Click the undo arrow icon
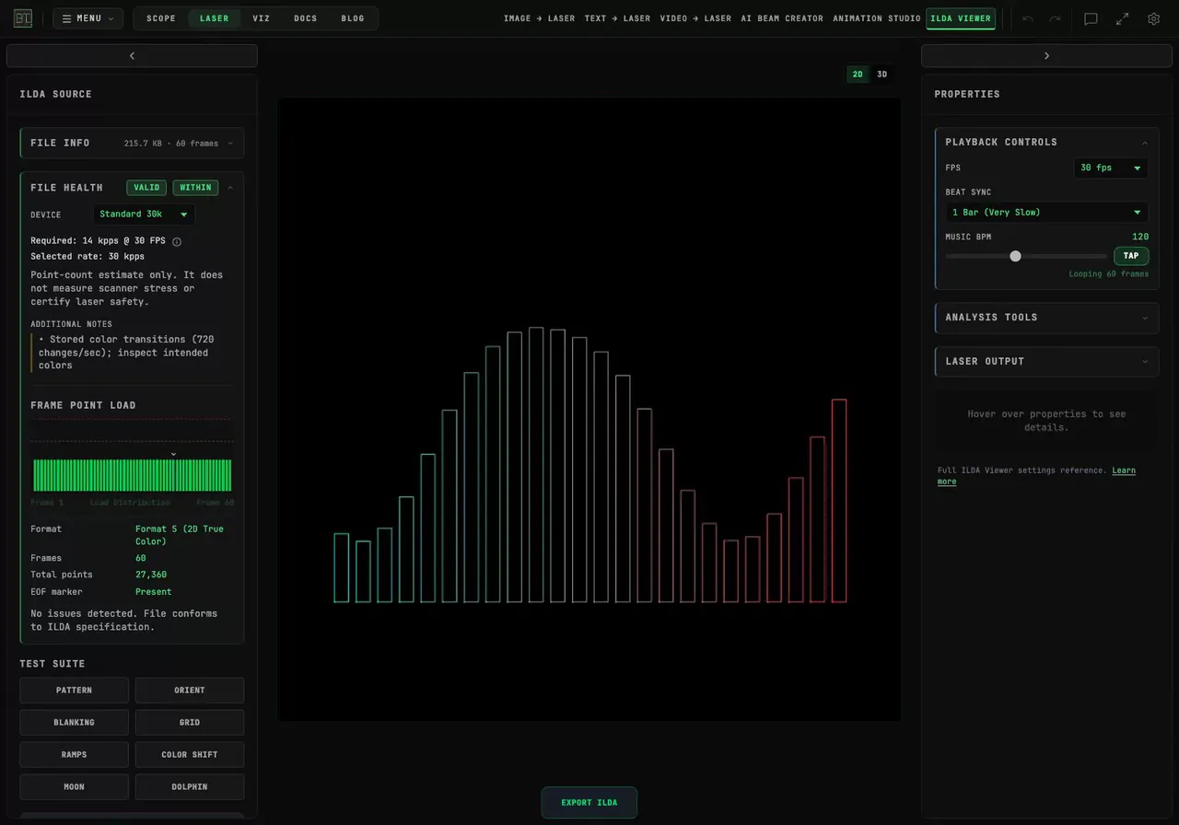The width and height of the screenshot is (1179, 825). tap(1028, 18)
